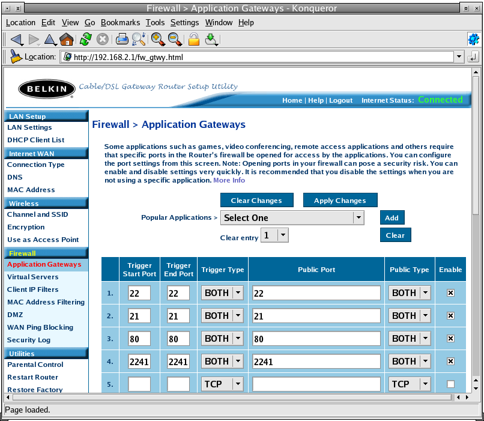Screen dimensions: 484x421
Task: Click the Apply Changes button
Action: (340, 201)
